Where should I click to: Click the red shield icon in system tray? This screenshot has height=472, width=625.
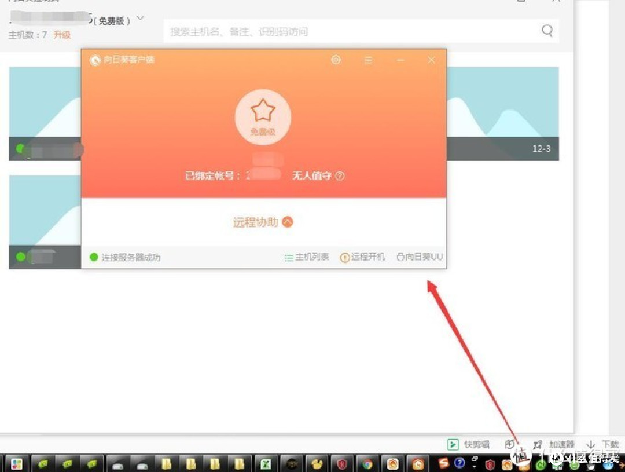click(490, 464)
